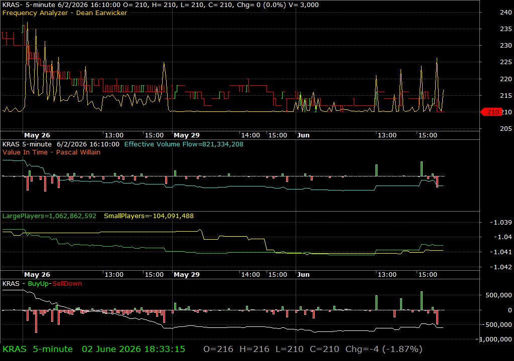
Task: Click the red 'SellDown' legend word
Action: [67, 284]
